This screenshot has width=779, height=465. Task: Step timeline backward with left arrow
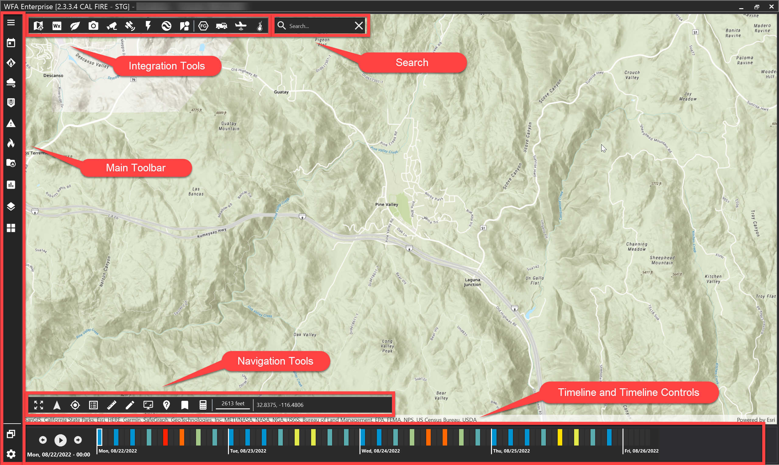43,440
